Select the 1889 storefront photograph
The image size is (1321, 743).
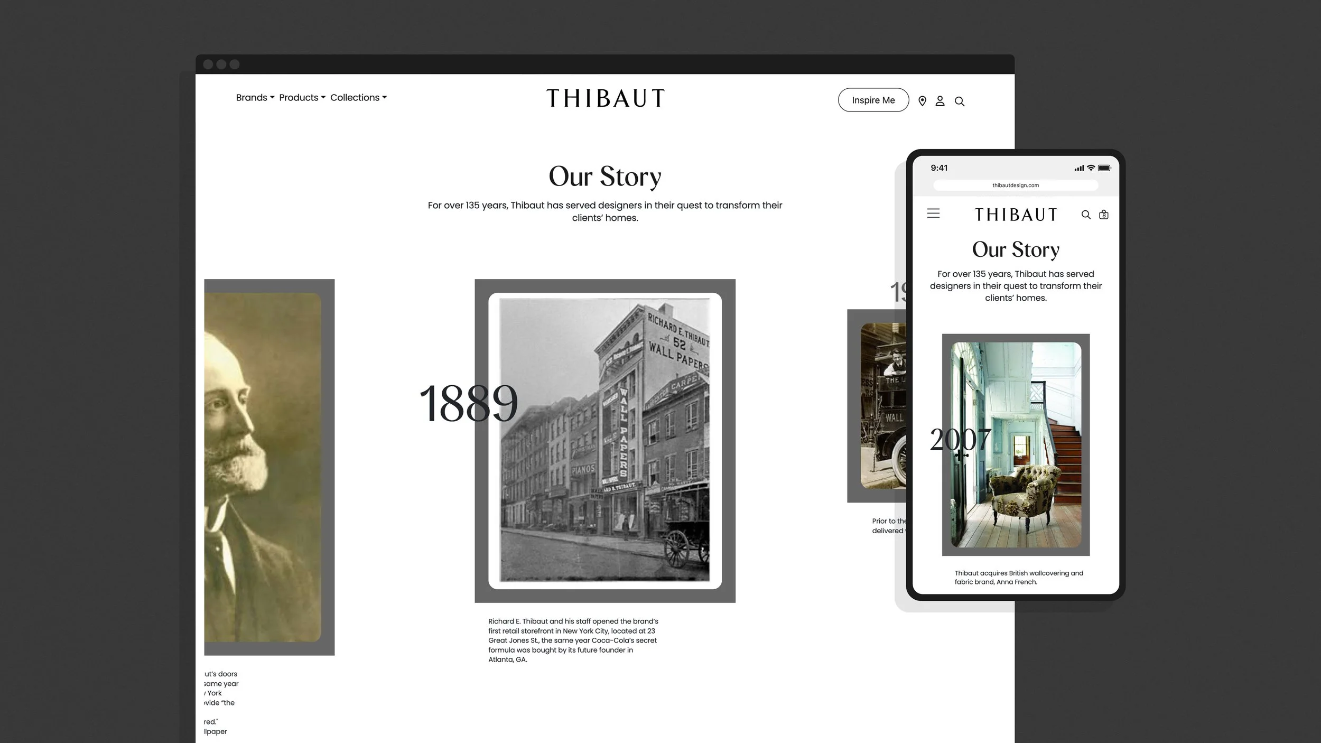[605, 441]
